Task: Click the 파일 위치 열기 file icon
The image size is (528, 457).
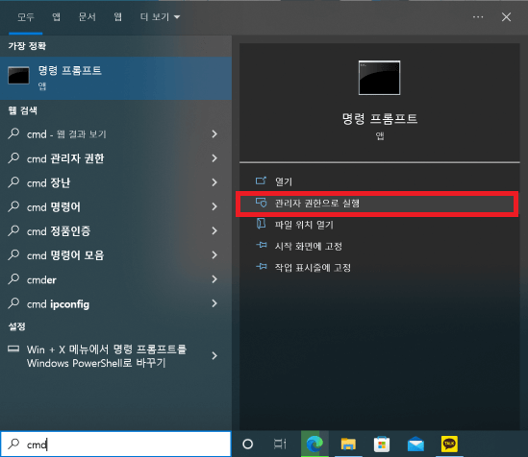Action: coord(261,224)
